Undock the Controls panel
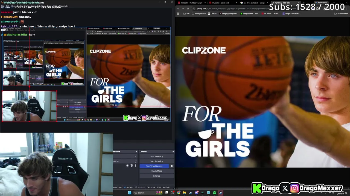The height and width of the screenshot is (196, 350). 173,151
